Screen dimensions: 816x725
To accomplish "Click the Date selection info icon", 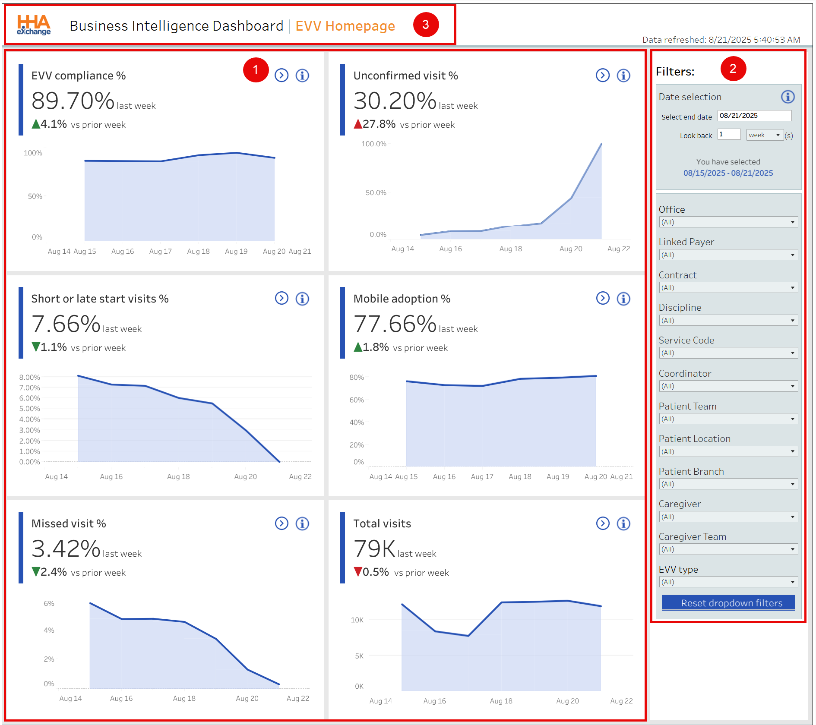I will pos(788,97).
